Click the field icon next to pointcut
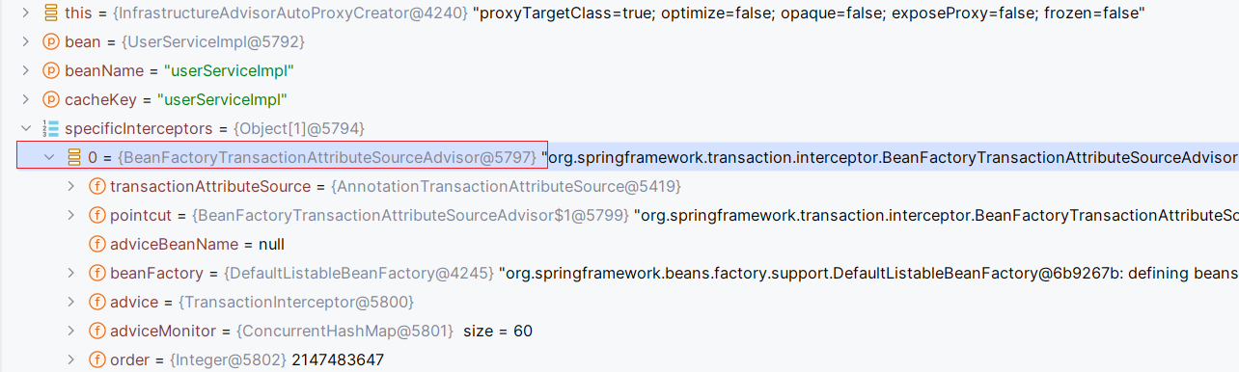Viewport: 1239px width, 372px height. pos(96,215)
